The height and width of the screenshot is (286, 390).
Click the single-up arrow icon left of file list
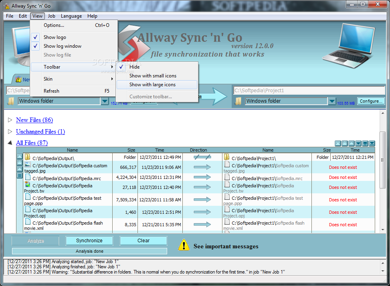pos(20,169)
